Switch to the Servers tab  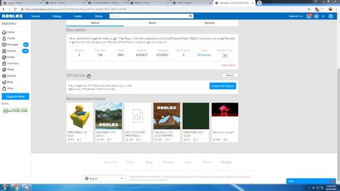(209, 23)
